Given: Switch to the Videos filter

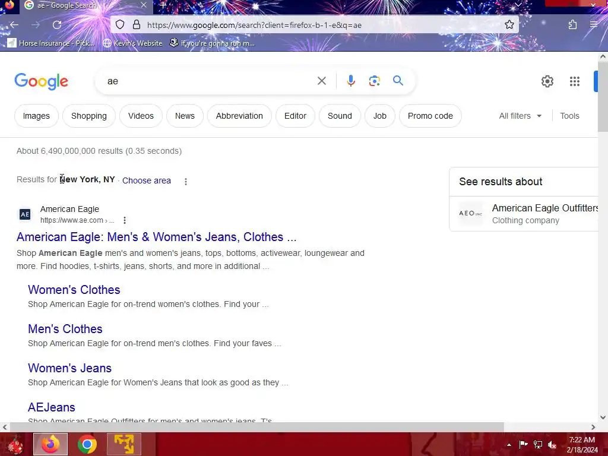Looking at the screenshot, I should 141,116.
